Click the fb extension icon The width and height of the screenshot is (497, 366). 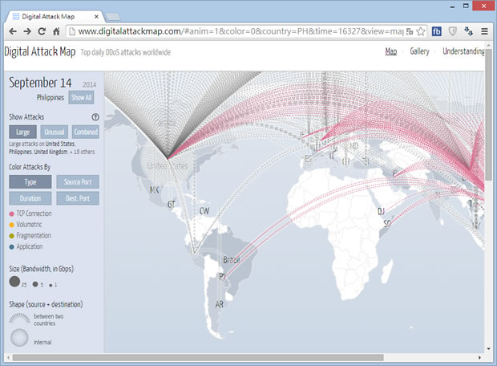(x=436, y=31)
